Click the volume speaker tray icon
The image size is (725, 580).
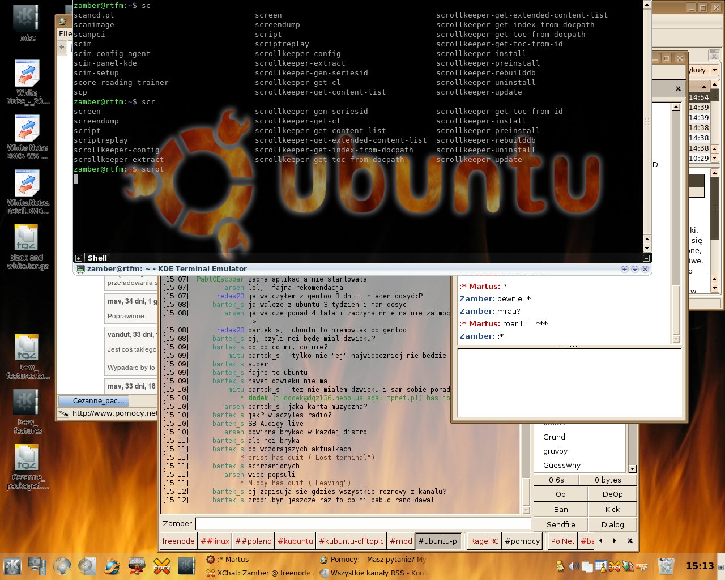pyautogui.click(x=574, y=566)
